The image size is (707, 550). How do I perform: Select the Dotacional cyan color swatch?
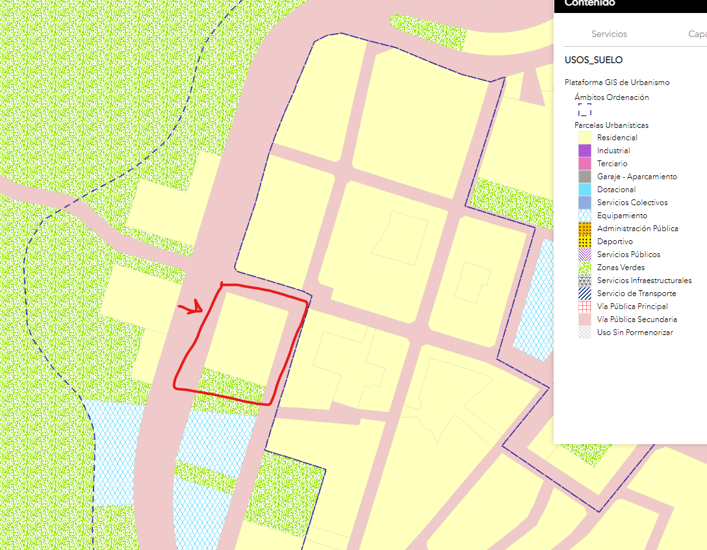585,190
